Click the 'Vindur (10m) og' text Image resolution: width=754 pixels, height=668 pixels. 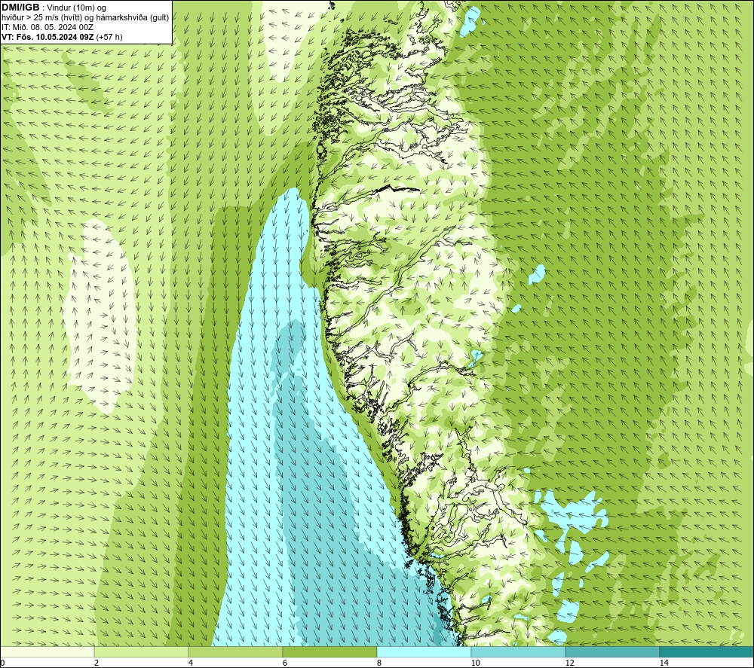[76, 8]
